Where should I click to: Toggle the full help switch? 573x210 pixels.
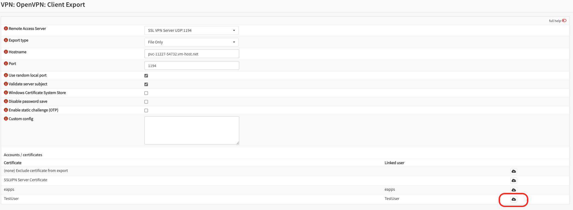click(564, 21)
